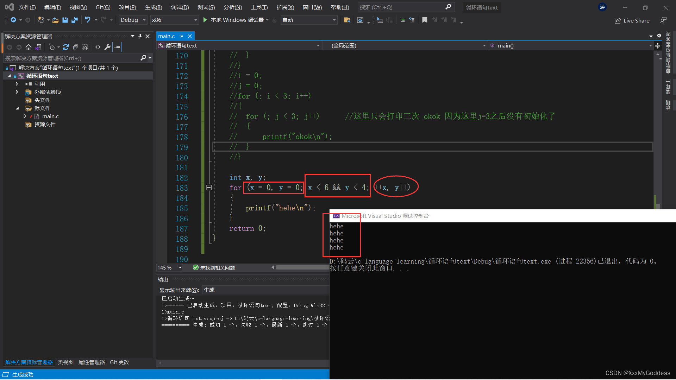Image resolution: width=676 pixels, height=380 pixels.
Task: Click the editor split window icon
Action: (658, 45)
